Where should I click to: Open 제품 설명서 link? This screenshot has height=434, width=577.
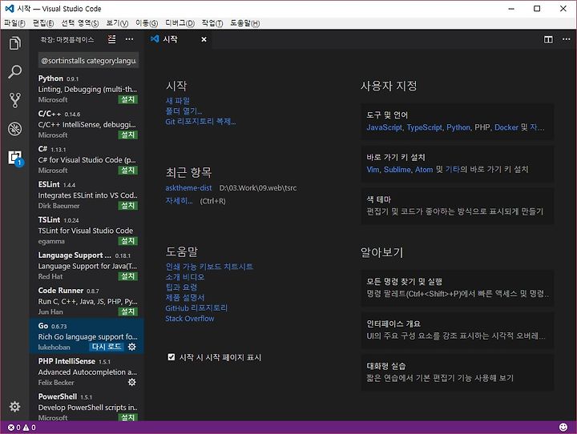tap(185, 297)
